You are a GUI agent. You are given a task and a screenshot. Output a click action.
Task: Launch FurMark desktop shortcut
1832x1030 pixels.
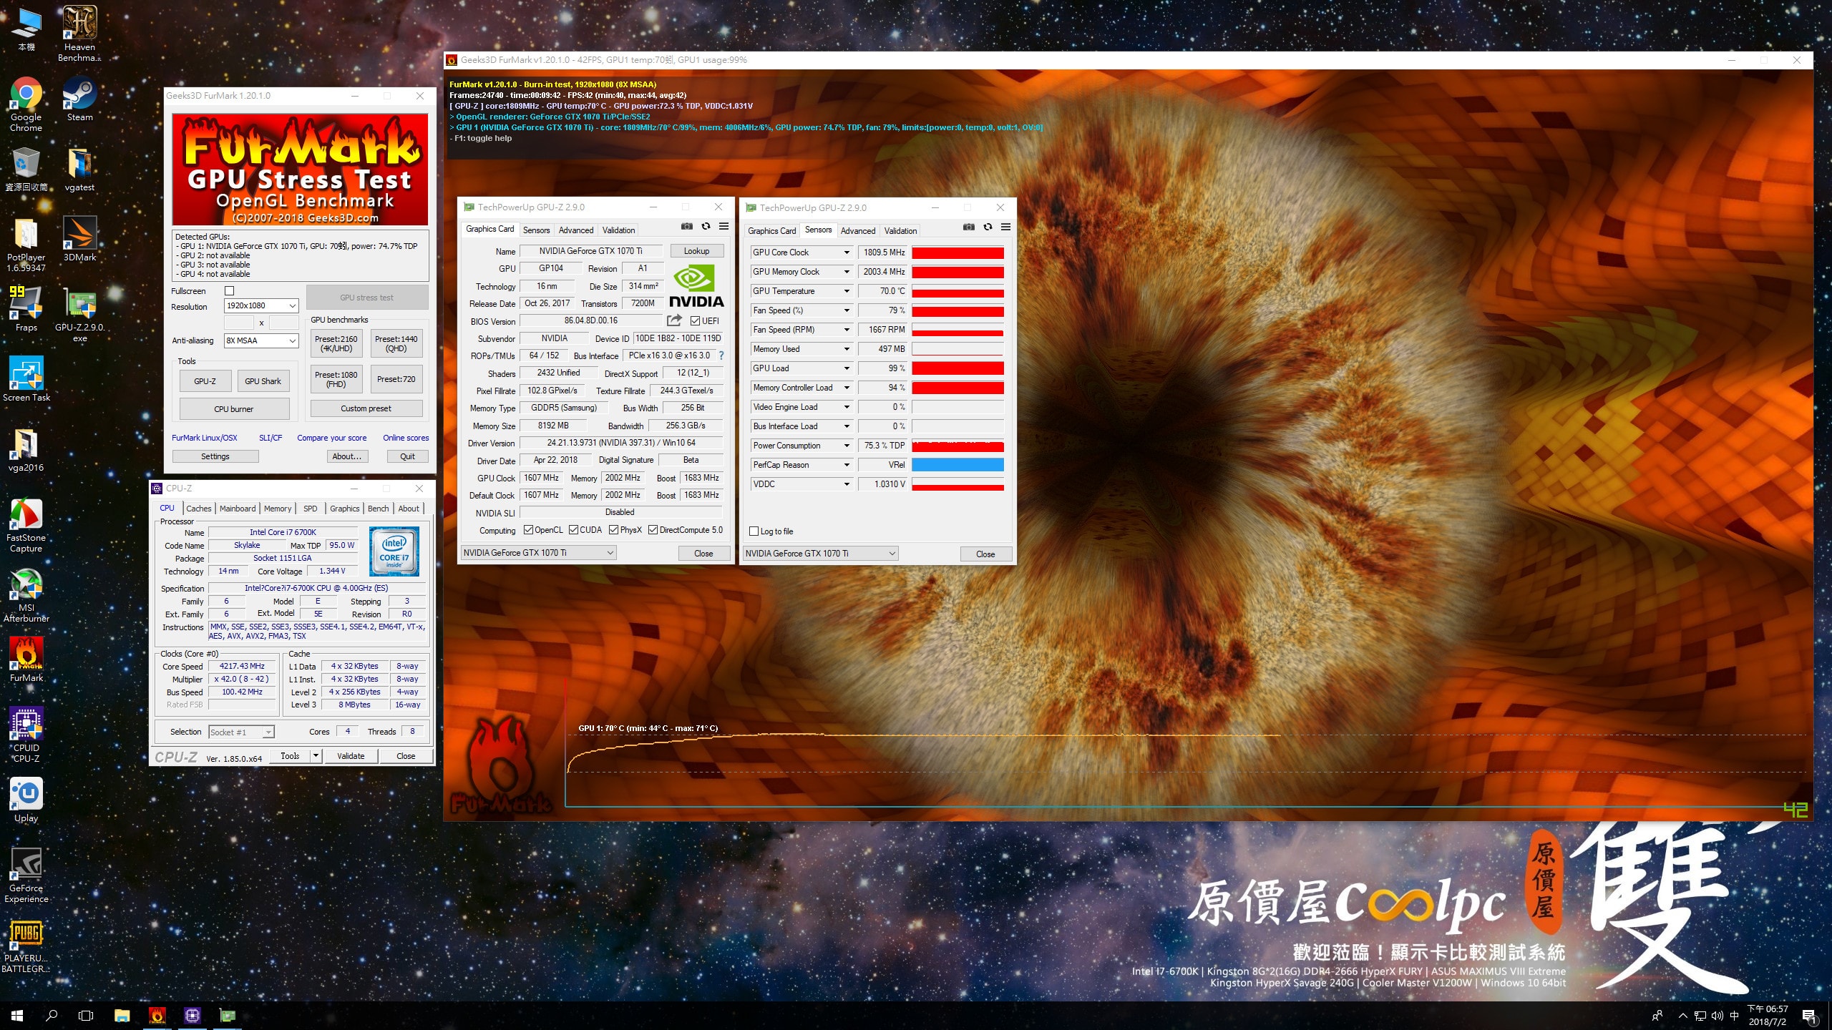coord(26,659)
